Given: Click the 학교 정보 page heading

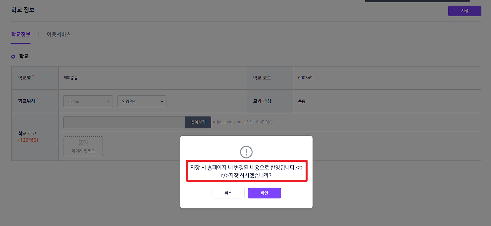Looking at the screenshot, I should [x=23, y=10].
